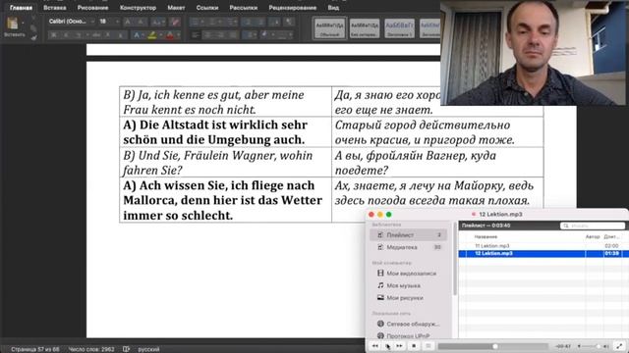Select the 11 Lektion.mp3 playlist row
Screen dimensions: 629x353
coord(543,246)
